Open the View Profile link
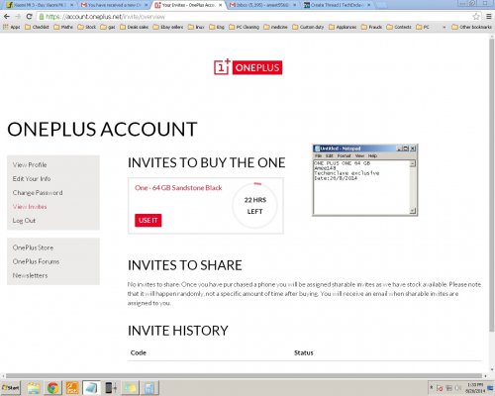This screenshot has width=495, height=396. [30, 164]
